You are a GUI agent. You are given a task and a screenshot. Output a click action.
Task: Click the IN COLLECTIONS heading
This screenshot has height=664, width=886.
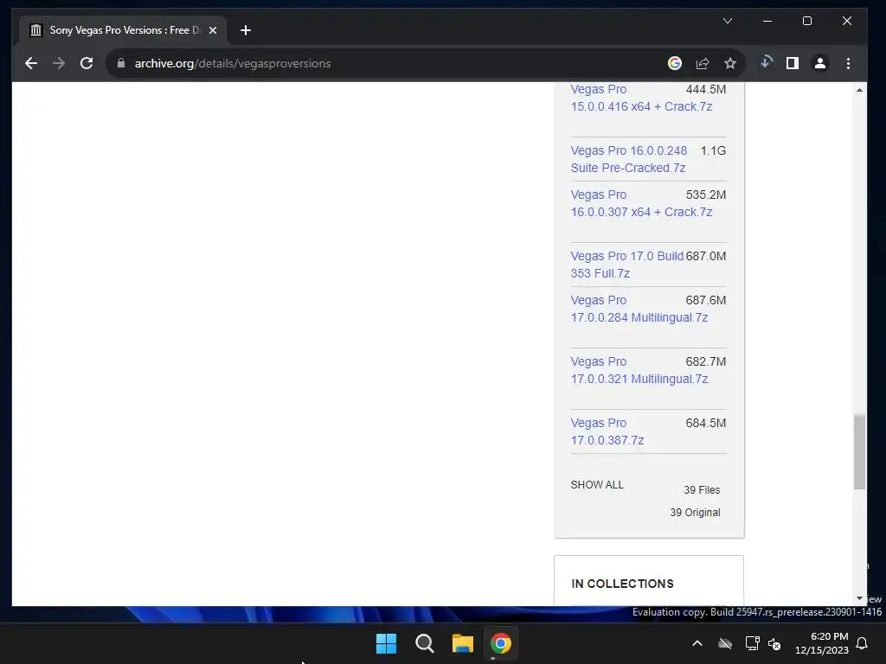point(622,584)
